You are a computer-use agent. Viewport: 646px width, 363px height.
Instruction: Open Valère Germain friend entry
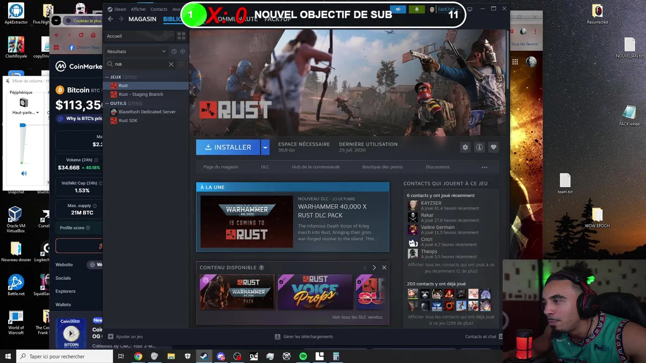coord(444,229)
